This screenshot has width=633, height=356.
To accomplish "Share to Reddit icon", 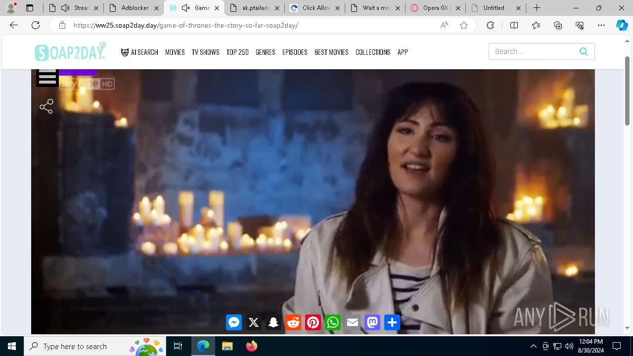I will (x=293, y=322).
